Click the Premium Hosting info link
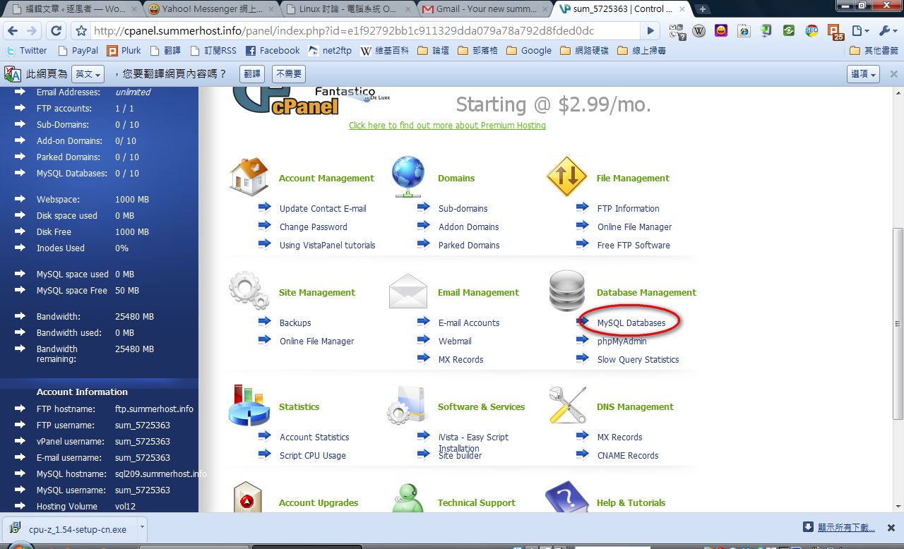 pos(447,125)
